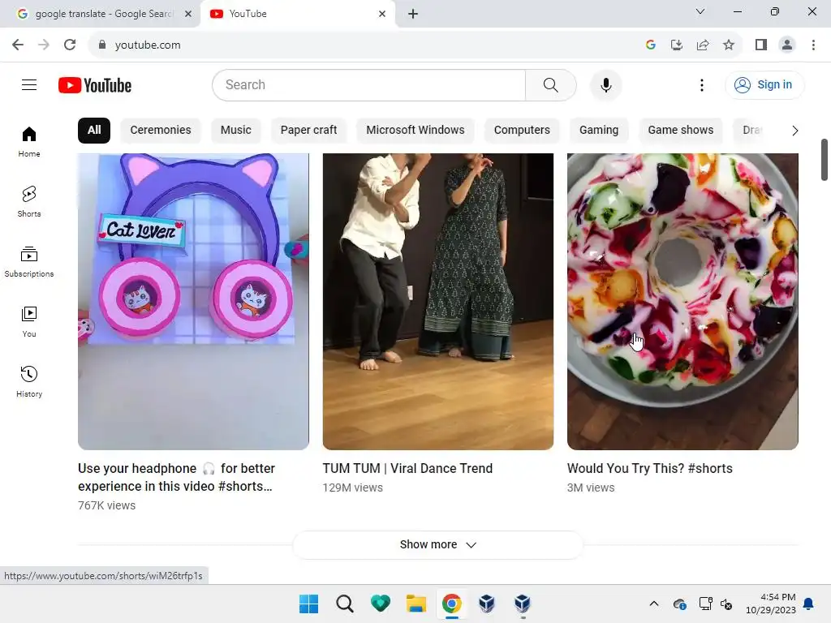Open taskbar Search
This screenshot has height=623, width=831.
(344, 604)
